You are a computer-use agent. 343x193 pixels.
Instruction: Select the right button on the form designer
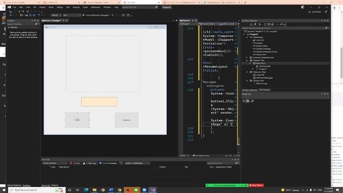126,120
